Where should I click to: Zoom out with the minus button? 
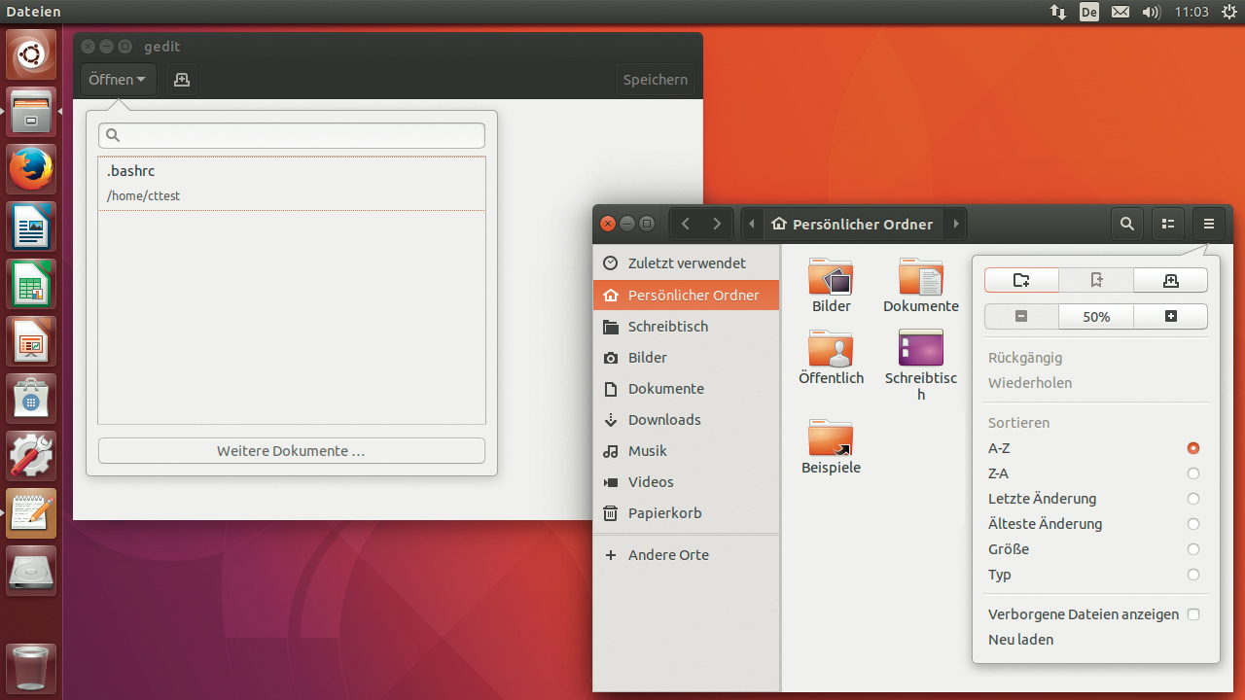(x=1021, y=316)
